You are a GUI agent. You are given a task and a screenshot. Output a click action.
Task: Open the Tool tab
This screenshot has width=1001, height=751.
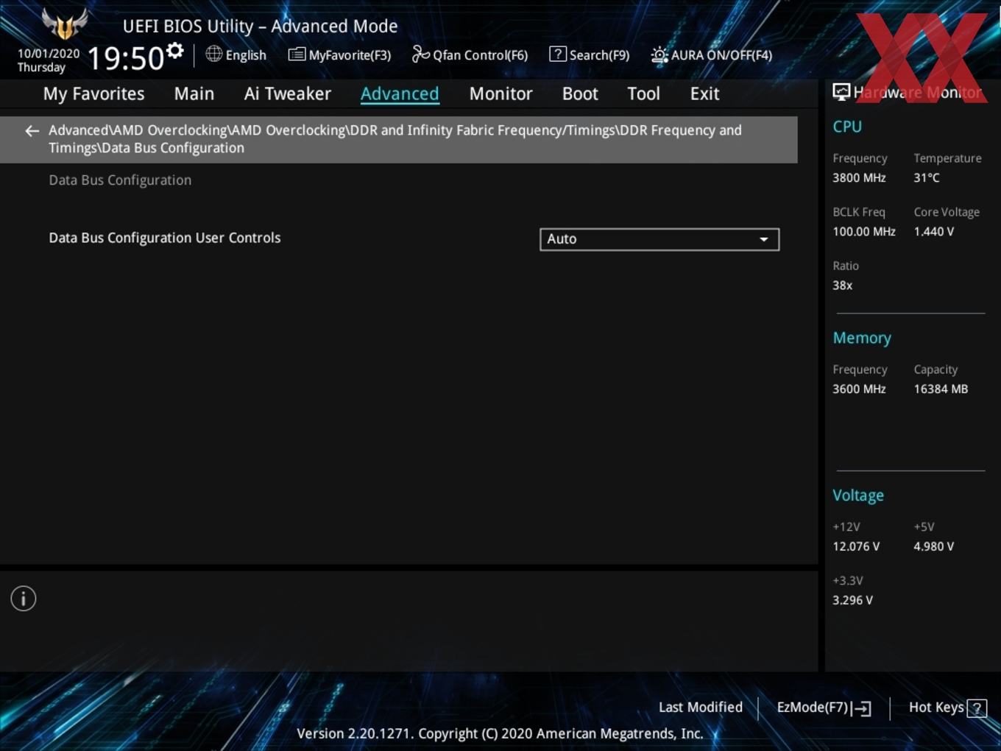point(643,94)
